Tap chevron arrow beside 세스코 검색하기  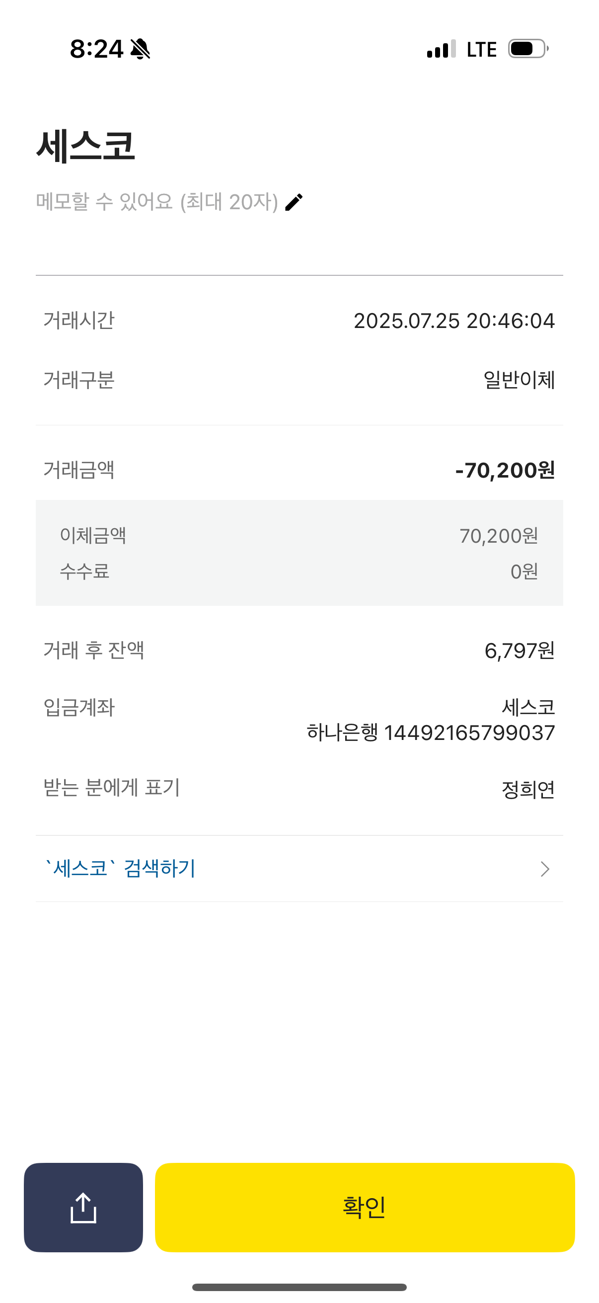point(544,869)
